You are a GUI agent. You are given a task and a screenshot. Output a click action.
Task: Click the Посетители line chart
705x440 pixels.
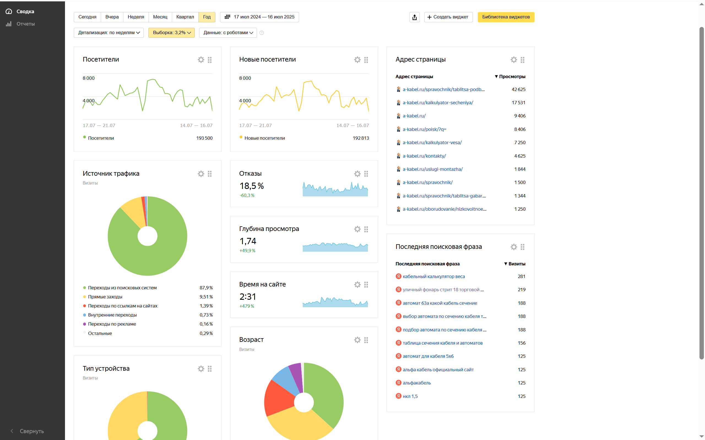(147, 96)
